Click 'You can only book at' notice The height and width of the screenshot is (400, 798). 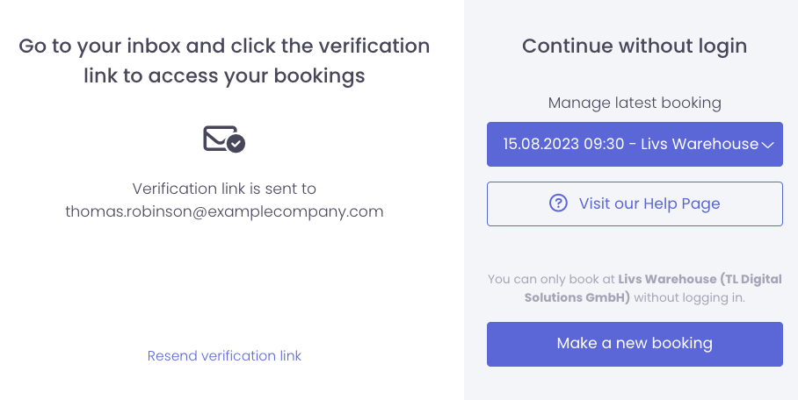[552, 279]
